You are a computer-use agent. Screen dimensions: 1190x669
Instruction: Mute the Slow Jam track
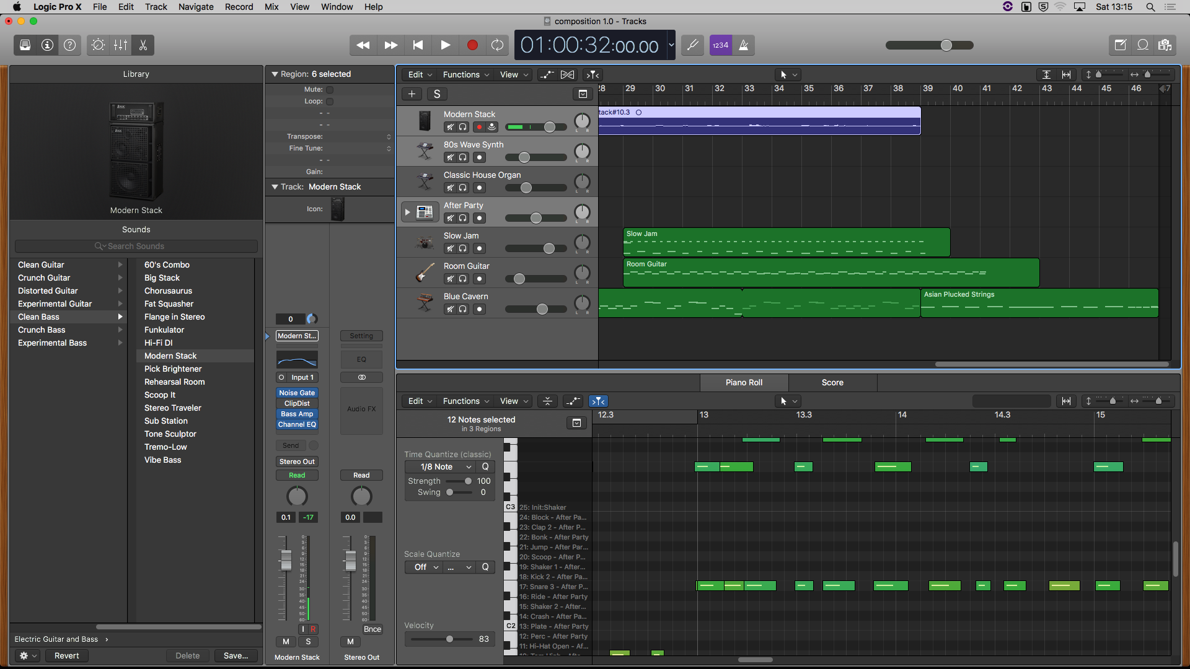(451, 248)
